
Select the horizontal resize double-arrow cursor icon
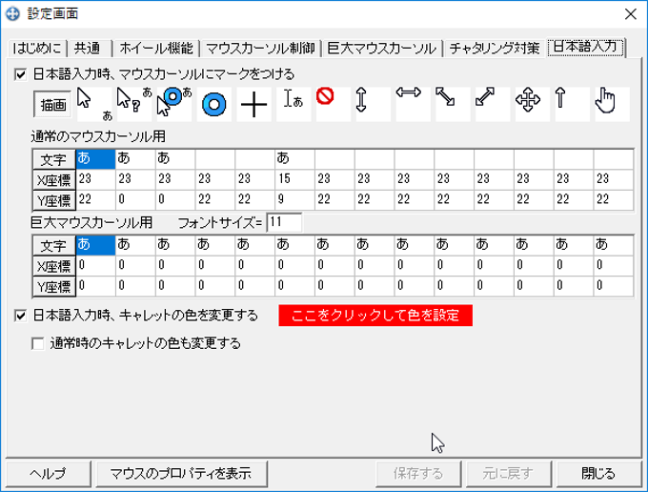413,104
